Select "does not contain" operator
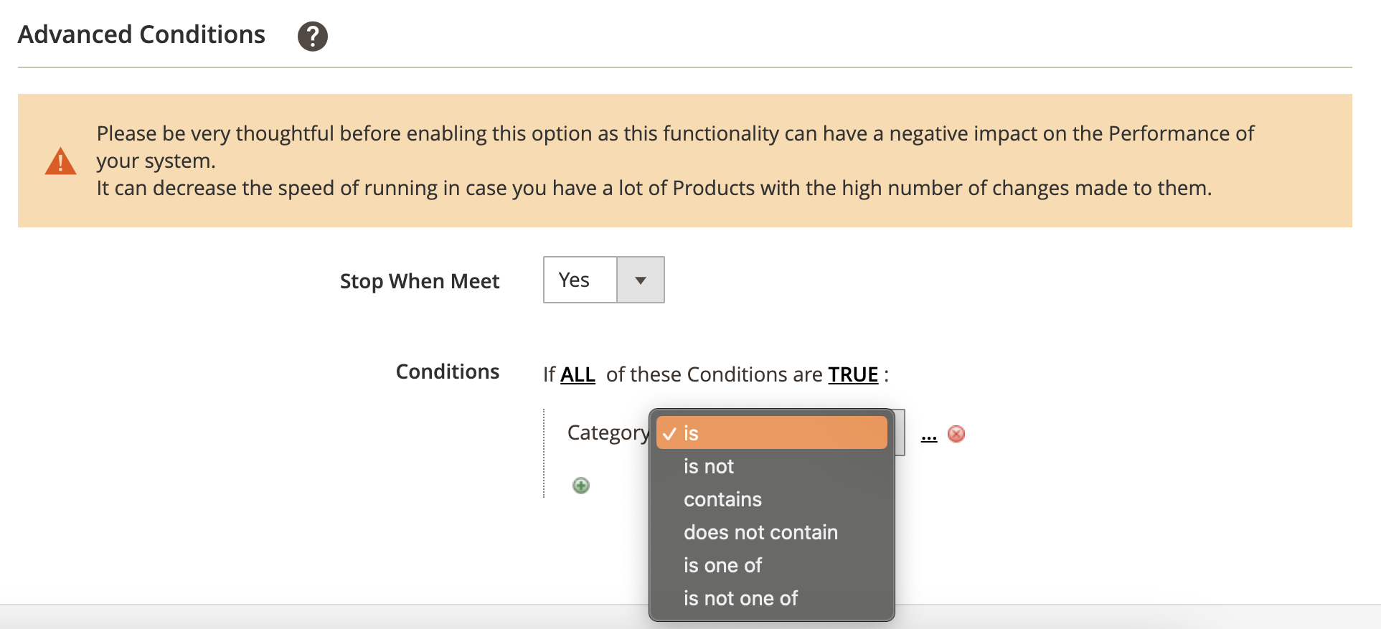Screen dimensions: 1381x629 [x=760, y=532]
